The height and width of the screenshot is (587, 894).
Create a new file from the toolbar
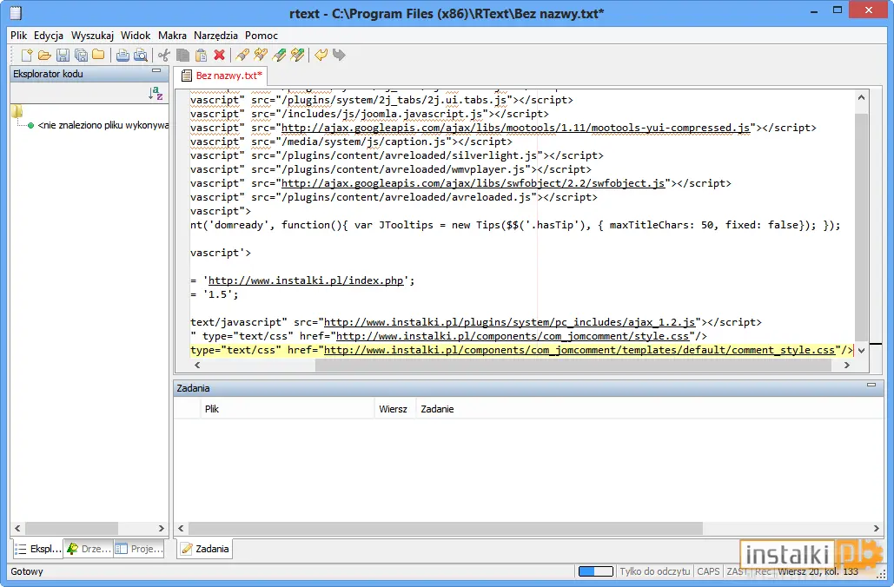click(x=27, y=55)
